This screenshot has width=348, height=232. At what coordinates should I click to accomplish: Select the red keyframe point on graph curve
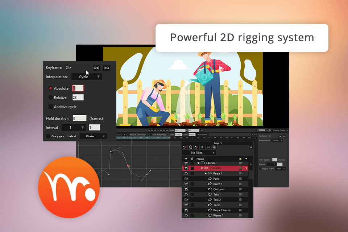(x=128, y=166)
